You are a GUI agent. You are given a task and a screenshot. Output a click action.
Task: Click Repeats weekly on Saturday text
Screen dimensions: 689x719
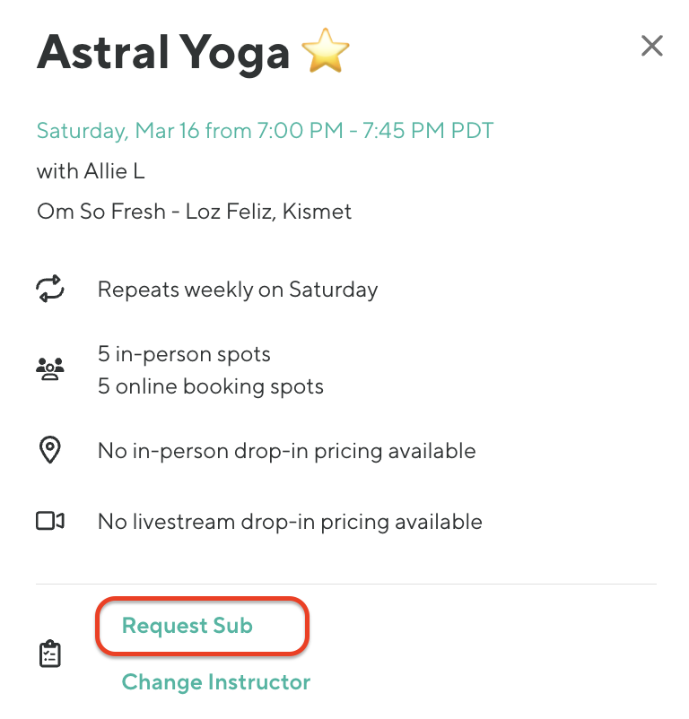click(x=238, y=290)
